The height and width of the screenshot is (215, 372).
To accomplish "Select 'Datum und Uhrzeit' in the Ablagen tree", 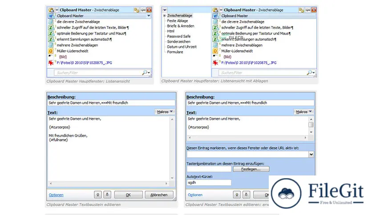I will point(182,47).
